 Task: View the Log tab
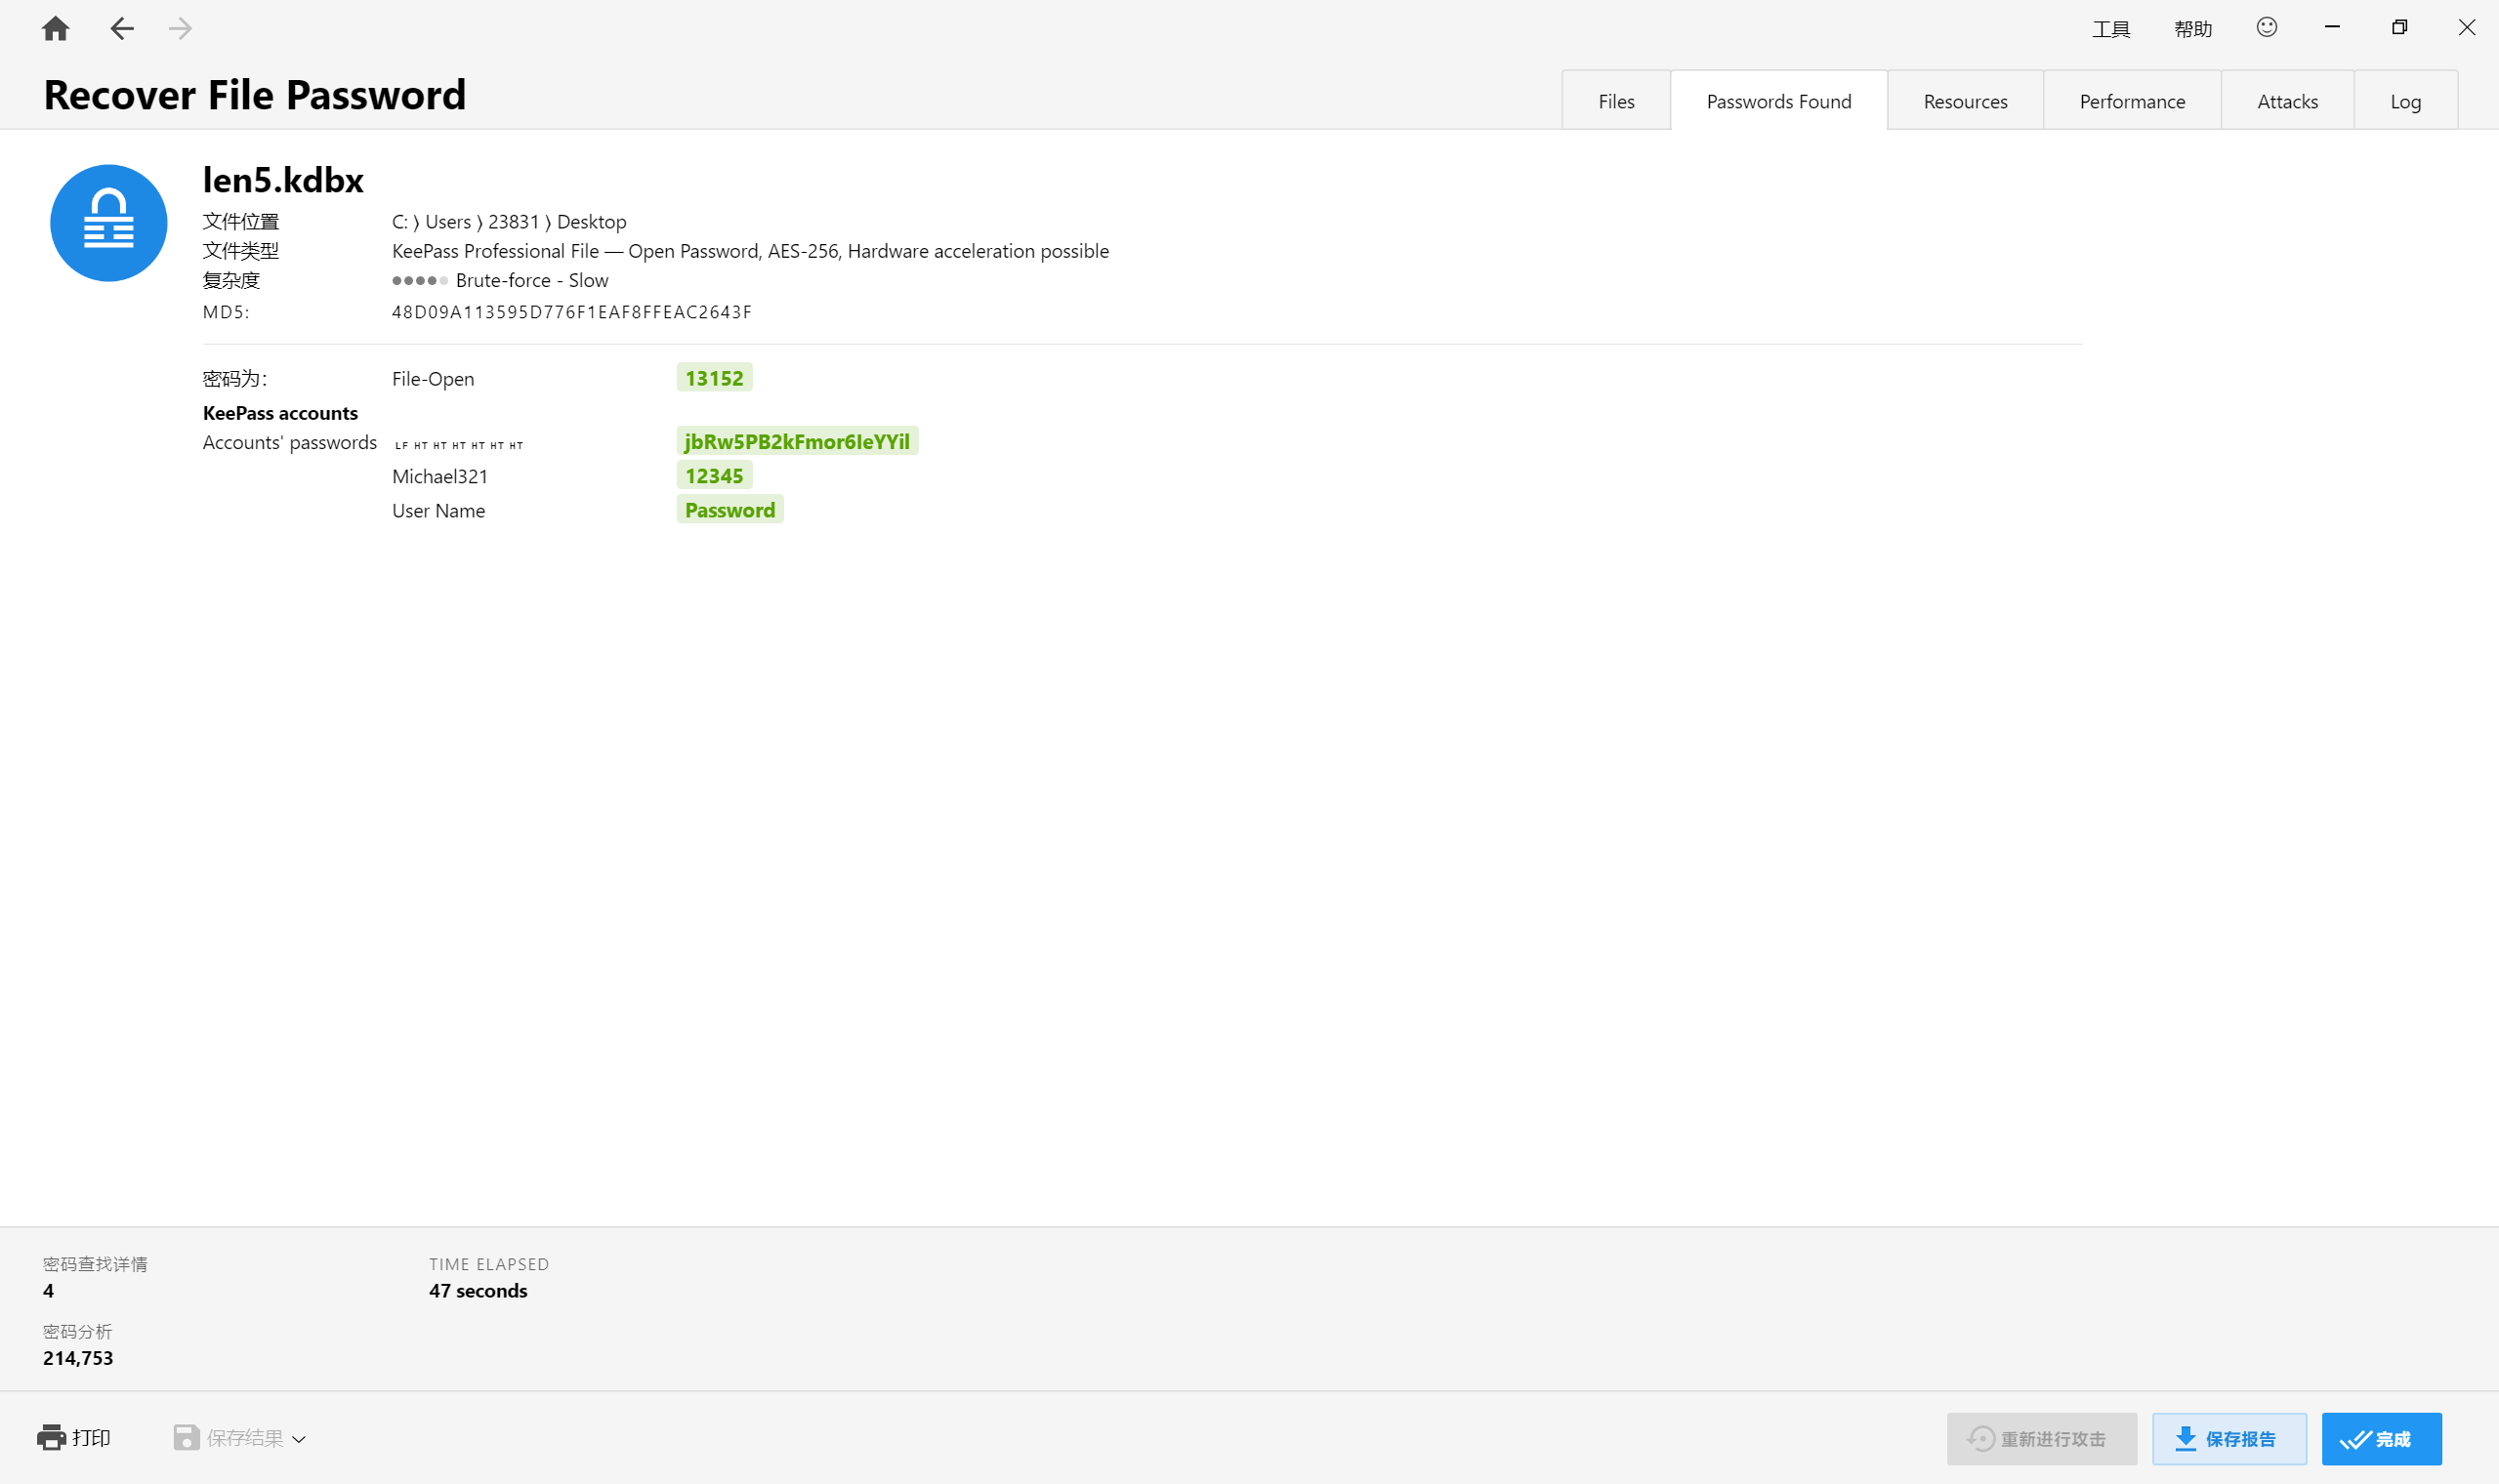[2405, 101]
